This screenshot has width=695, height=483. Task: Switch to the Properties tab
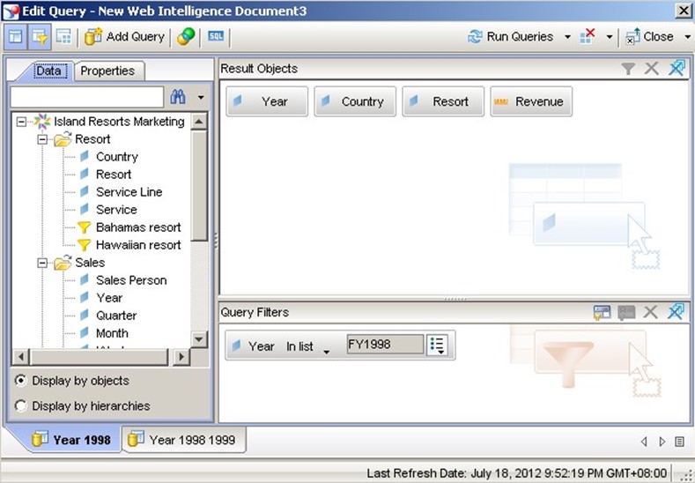tap(107, 71)
